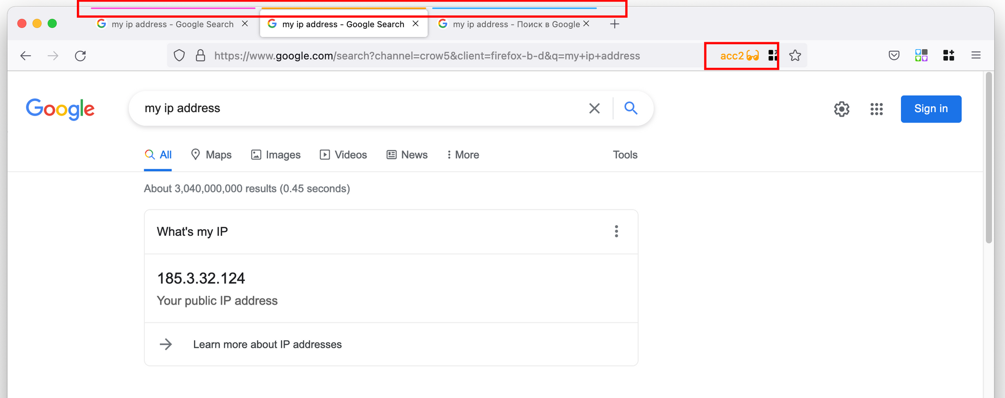The image size is (1005, 398).
Task: Open search Tools
Action: (x=625, y=155)
